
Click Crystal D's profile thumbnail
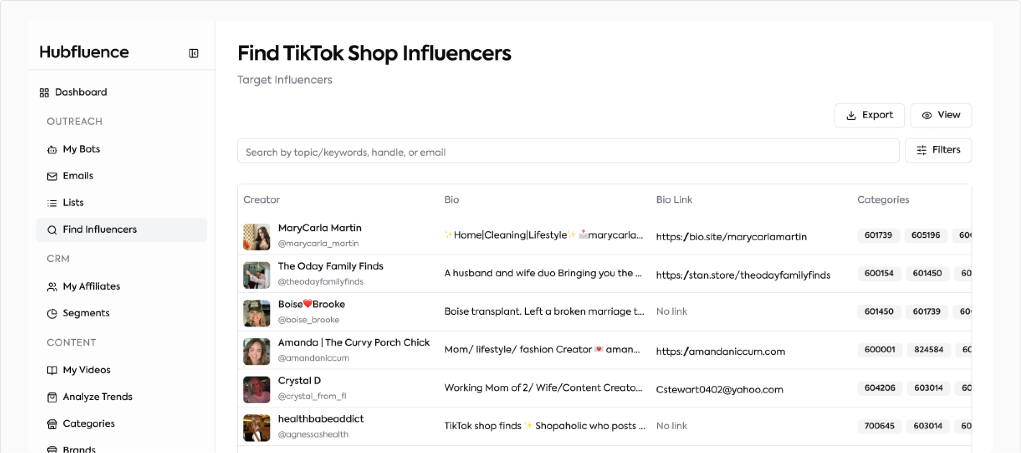[256, 389]
